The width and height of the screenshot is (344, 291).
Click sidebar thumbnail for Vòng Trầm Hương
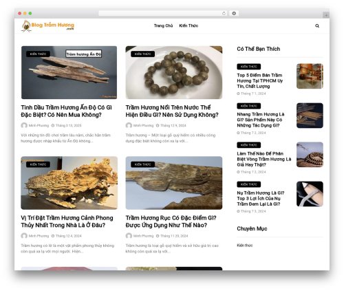(310, 155)
